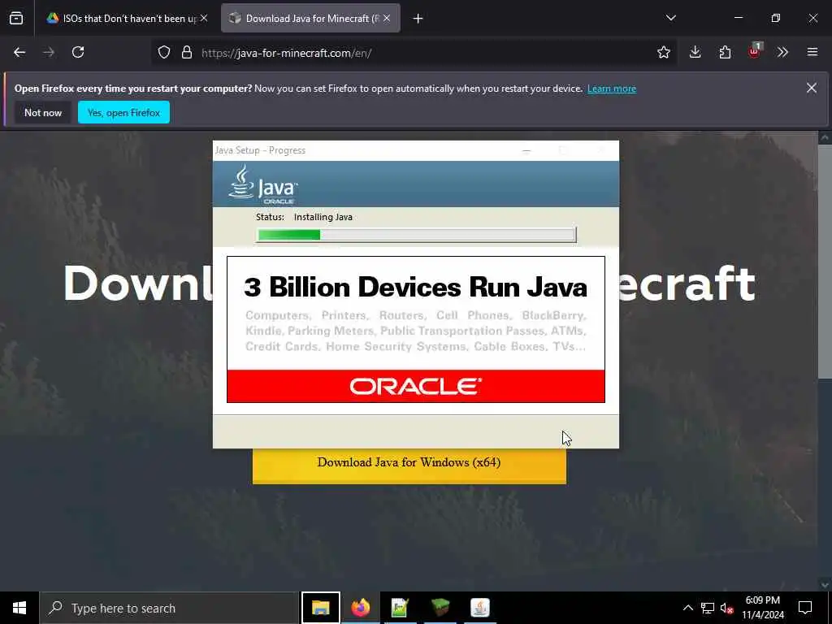Click the Java installer progress bar
832x624 pixels.
tap(416, 235)
